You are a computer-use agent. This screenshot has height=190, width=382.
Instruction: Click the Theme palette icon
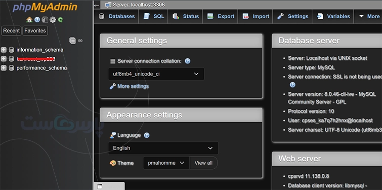[x=112, y=163]
